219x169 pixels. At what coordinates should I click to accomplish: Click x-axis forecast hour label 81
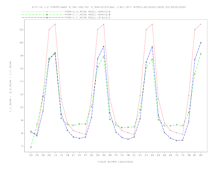(x=195, y=155)
